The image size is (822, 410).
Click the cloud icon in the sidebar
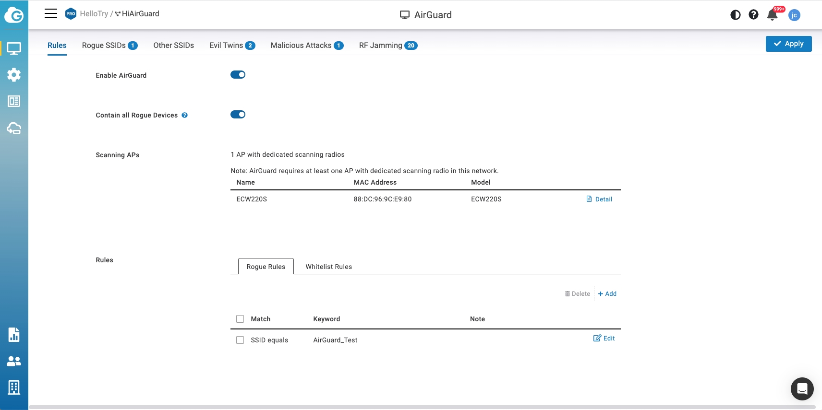[14, 128]
